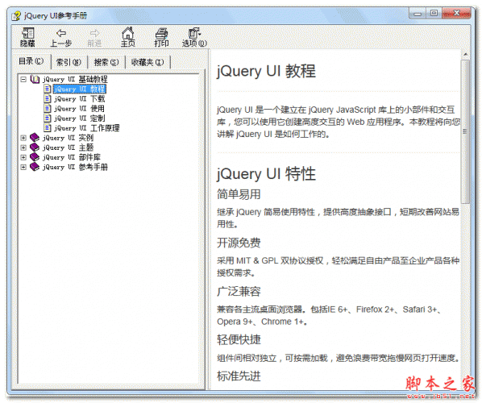Click the Forward (前进) arrow icon
482x403 pixels.
tap(94, 33)
